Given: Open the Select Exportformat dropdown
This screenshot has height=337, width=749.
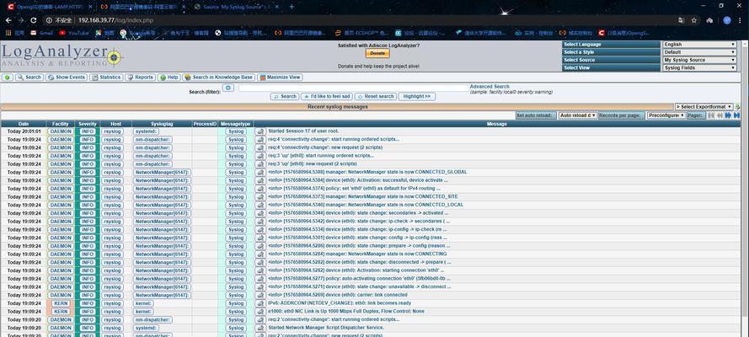Looking at the screenshot, I should coord(704,107).
